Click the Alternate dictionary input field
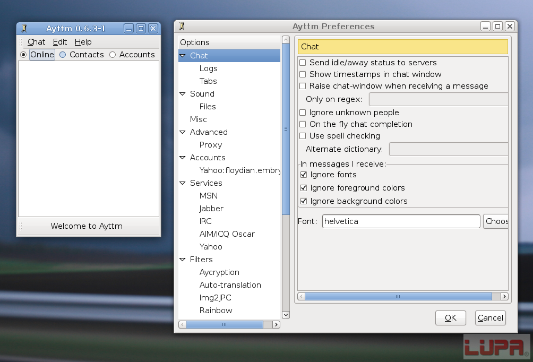 click(449, 149)
